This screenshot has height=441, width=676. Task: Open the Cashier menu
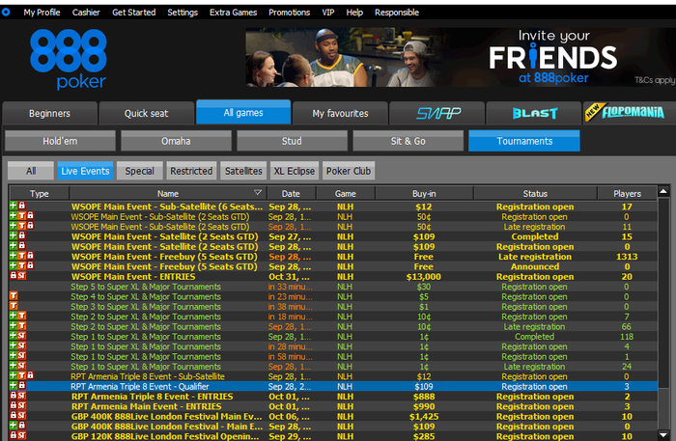click(86, 13)
